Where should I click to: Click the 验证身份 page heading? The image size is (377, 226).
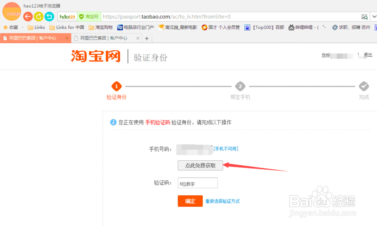tap(150, 57)
